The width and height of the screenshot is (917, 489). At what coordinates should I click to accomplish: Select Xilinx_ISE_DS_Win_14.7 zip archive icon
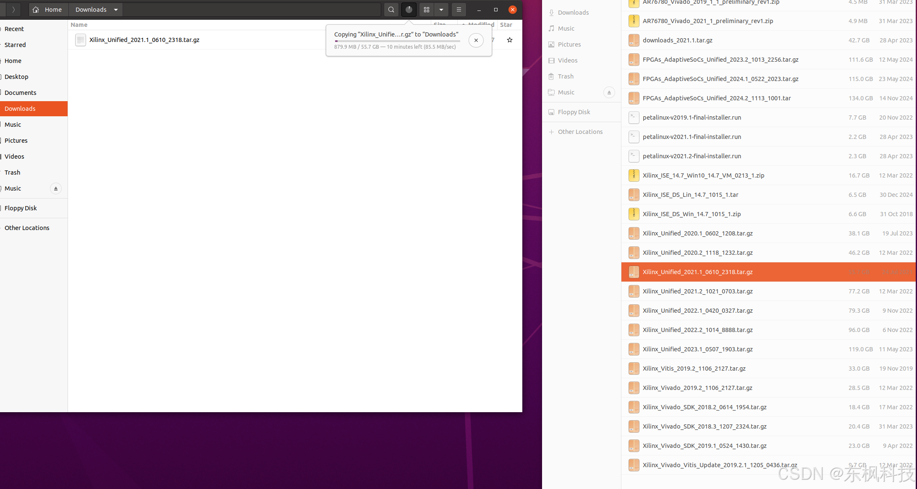click(634, 214)
